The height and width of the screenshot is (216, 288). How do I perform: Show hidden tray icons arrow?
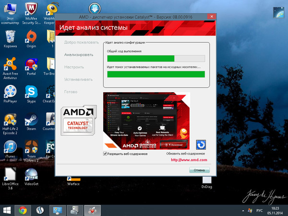[x=243, y=211]
